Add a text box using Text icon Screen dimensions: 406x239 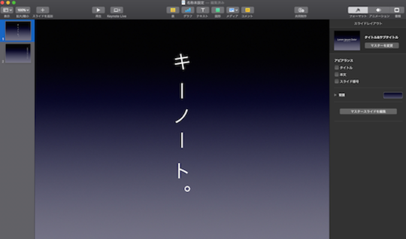pyautogui.click(x=203, y=10)
